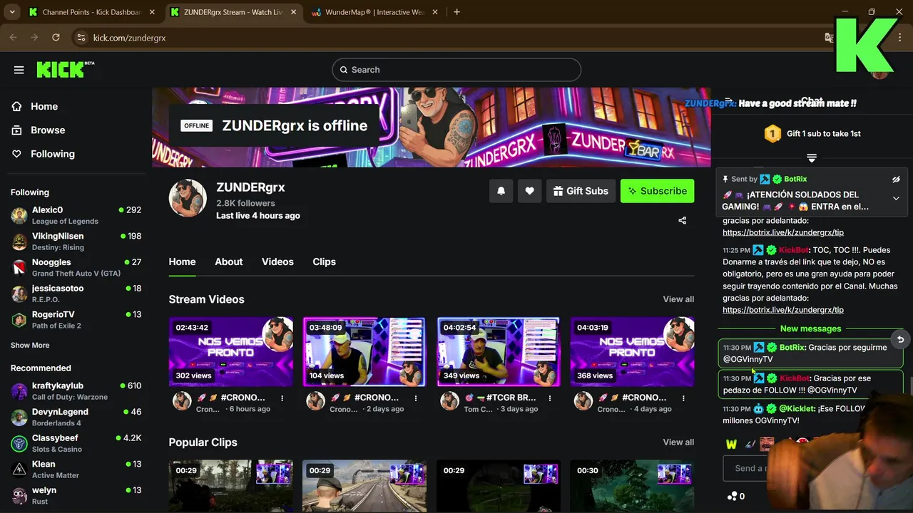913x513 pixels.
Task: Click the heart follow icon
Action: click(529, 191)
